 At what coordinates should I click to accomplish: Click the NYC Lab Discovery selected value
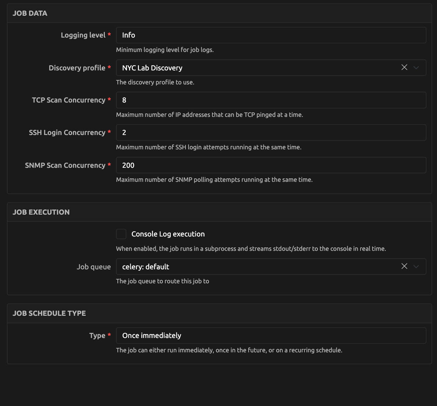coord(152,68)
